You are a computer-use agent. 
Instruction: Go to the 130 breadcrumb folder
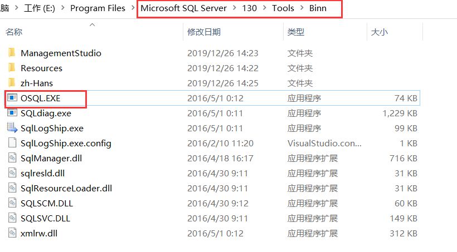click(249, 8)
